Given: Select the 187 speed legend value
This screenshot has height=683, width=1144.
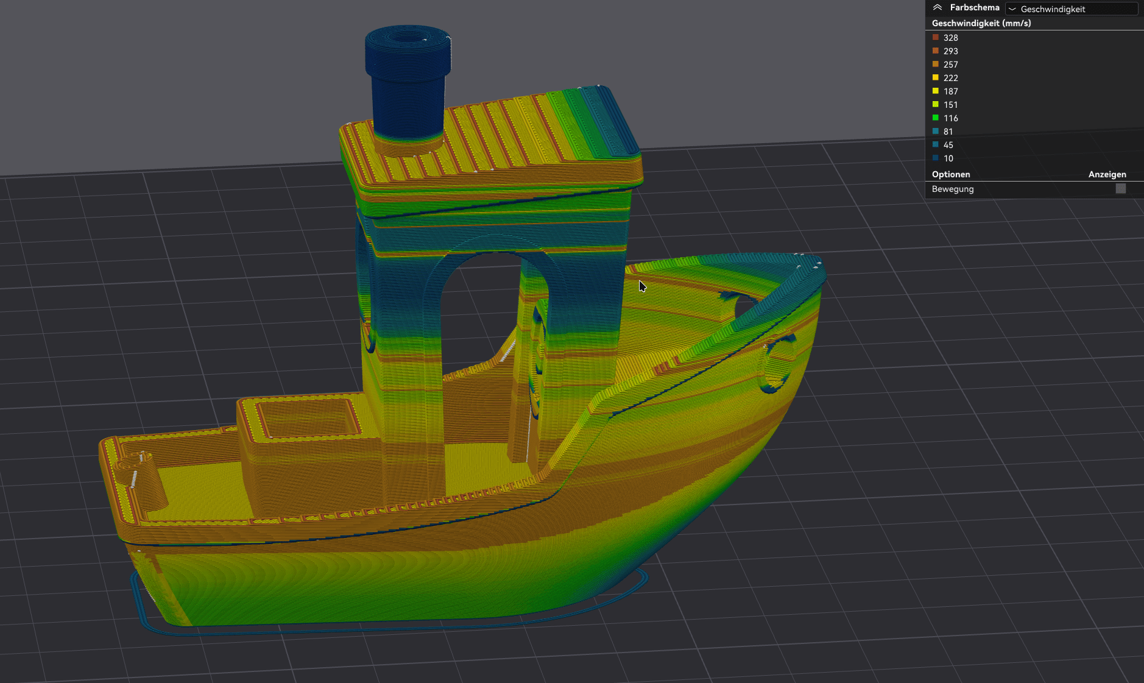Looking at the screenshot, I should coord(951,91).
